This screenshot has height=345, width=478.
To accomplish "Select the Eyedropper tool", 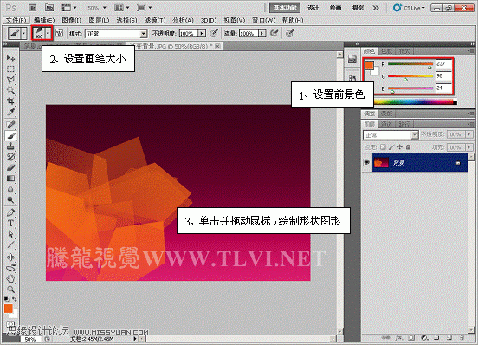I will [x=10, y=112].
